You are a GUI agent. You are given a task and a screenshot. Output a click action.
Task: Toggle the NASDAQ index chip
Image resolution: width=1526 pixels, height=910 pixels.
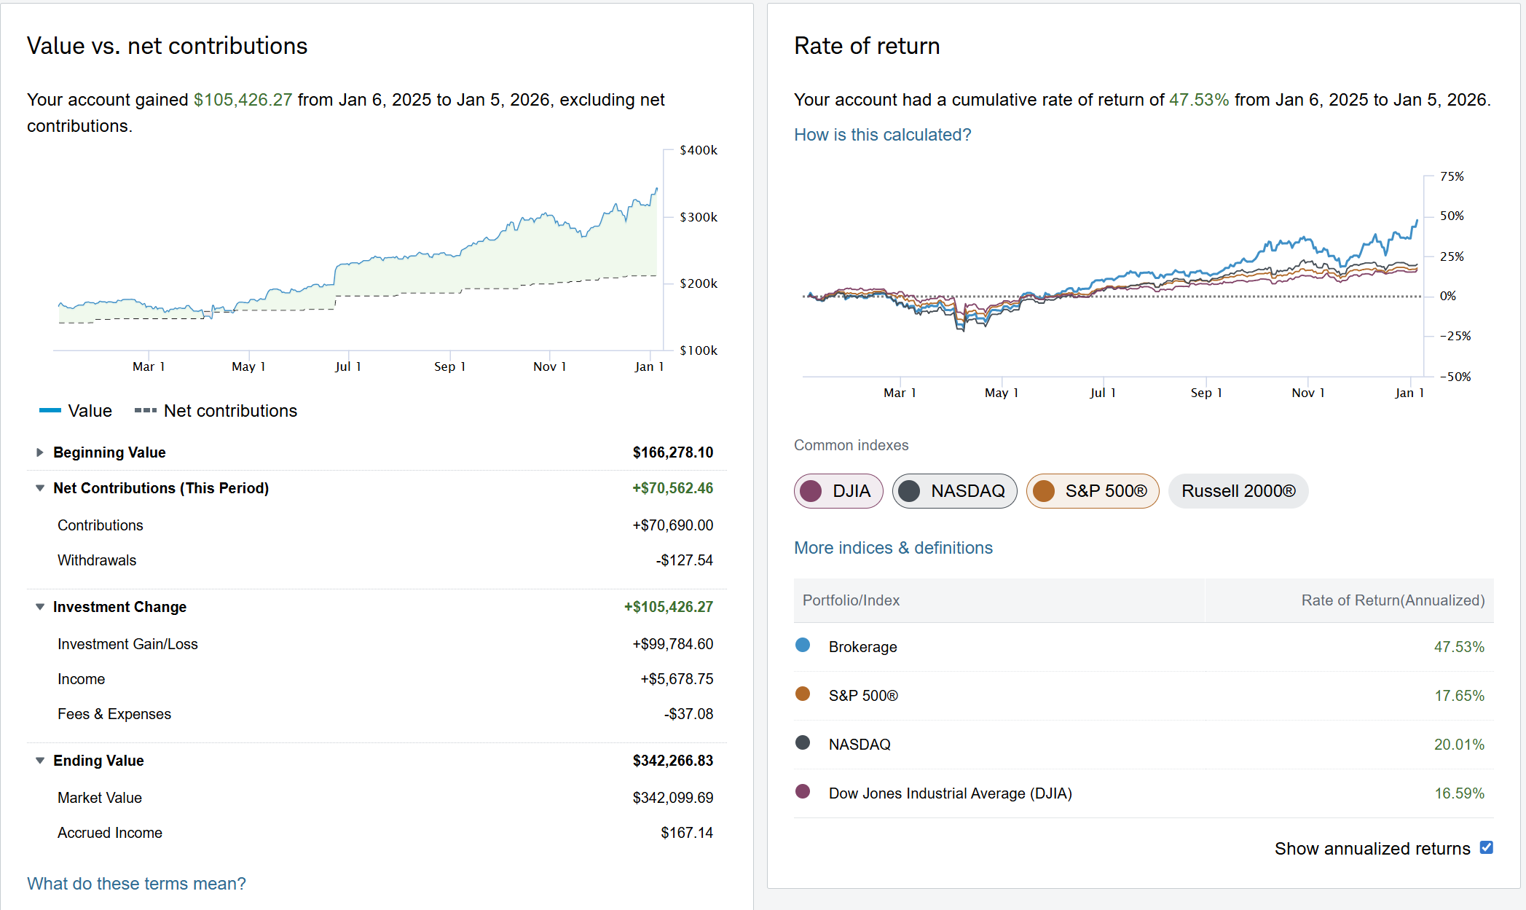tap(954, 491)
